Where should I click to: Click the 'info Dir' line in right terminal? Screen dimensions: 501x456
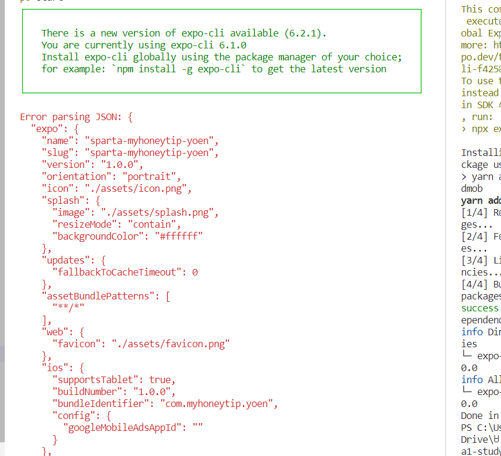pos(481,332)
